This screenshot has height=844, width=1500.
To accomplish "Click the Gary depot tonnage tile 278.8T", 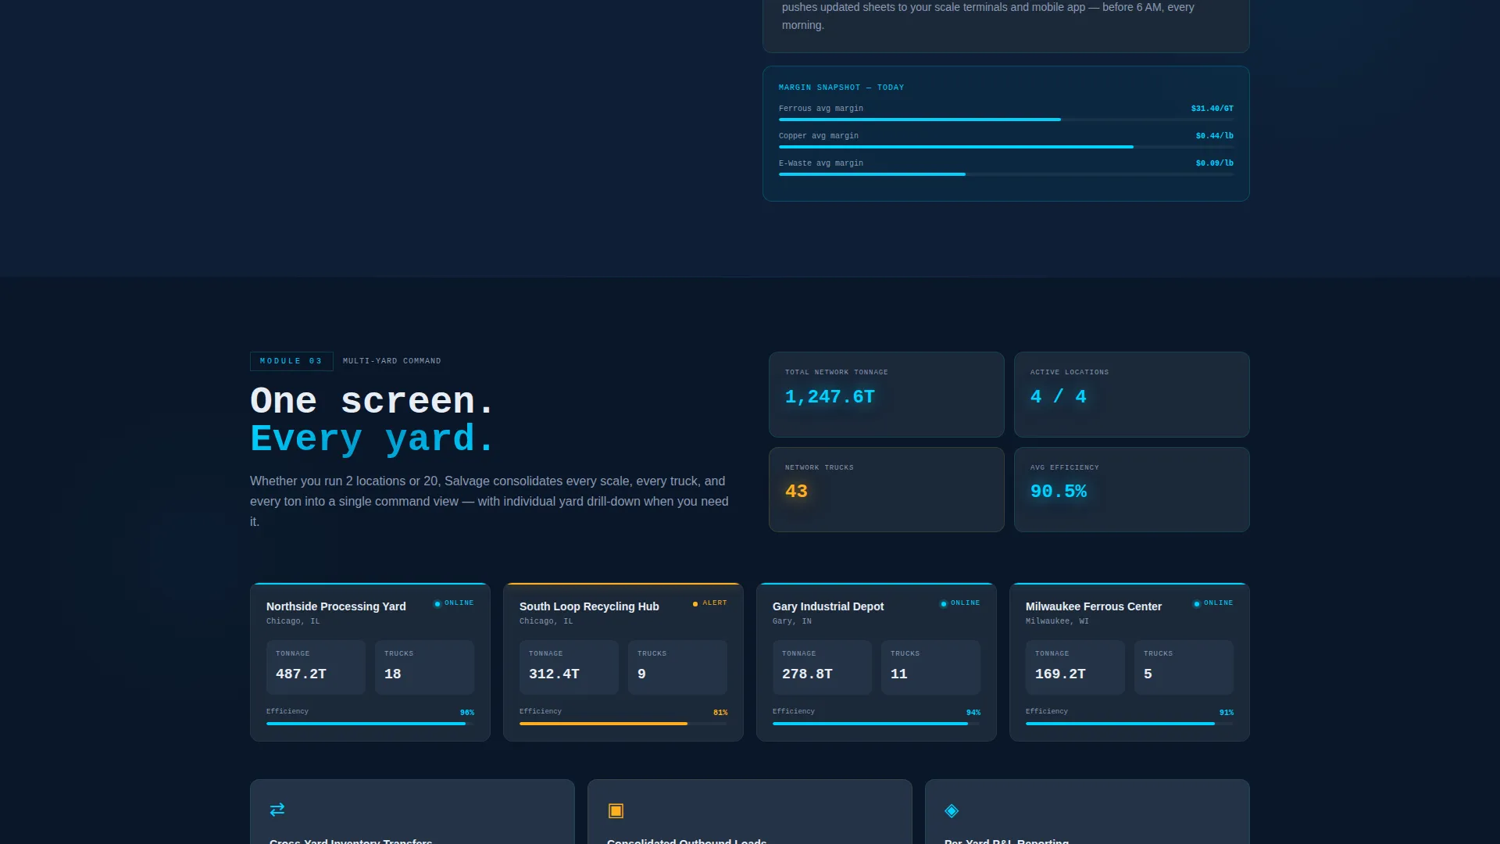I will [x=822, y=667].
